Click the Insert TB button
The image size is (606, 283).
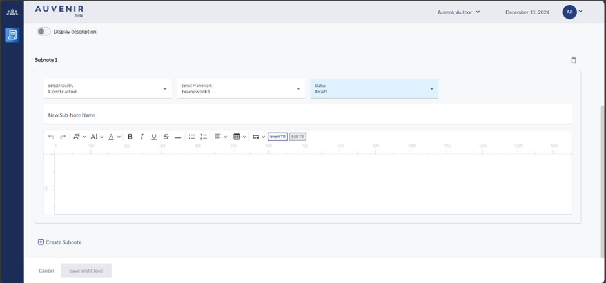tap(277, 137)
